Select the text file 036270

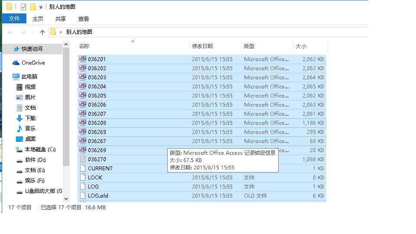point(97,159)
